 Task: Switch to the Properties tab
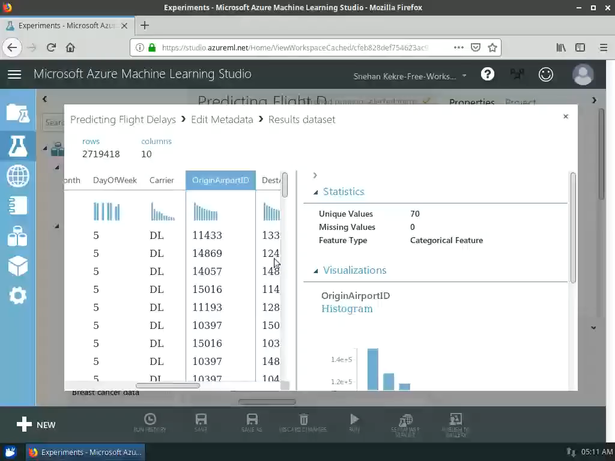tap(472, 102)
